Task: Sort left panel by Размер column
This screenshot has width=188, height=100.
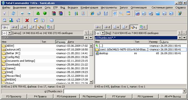Action: [61, 42]
